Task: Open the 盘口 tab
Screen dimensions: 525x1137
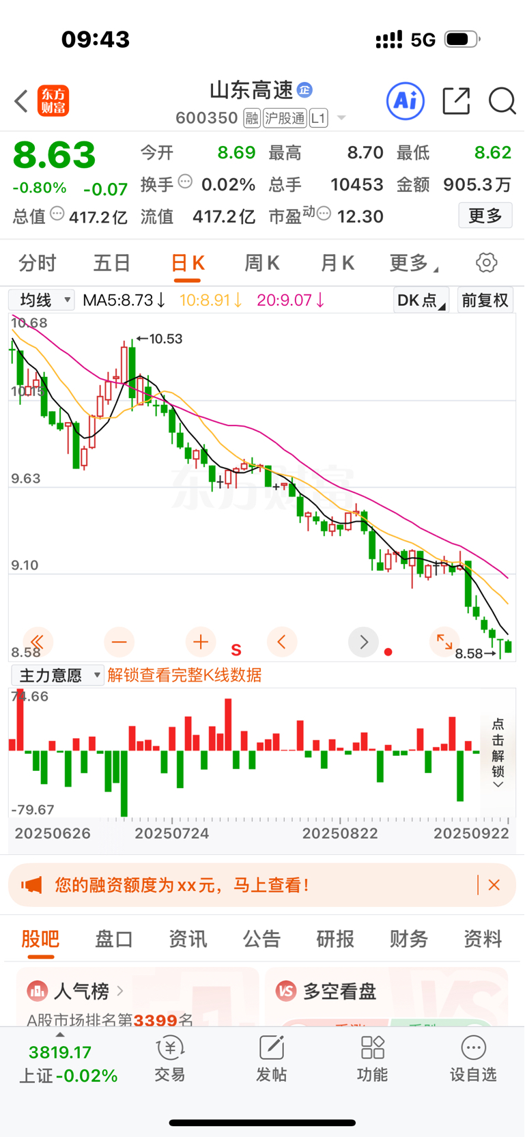Action: coord(114,939)
